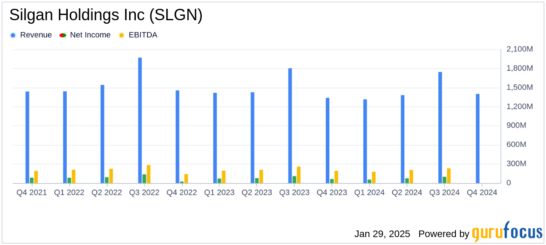Click the 900M y-axis value
546x245 pixels.
(517, 125)
